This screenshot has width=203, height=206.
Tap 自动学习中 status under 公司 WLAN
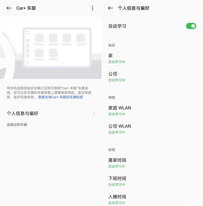pyautogui.click(x=117, y=132)
